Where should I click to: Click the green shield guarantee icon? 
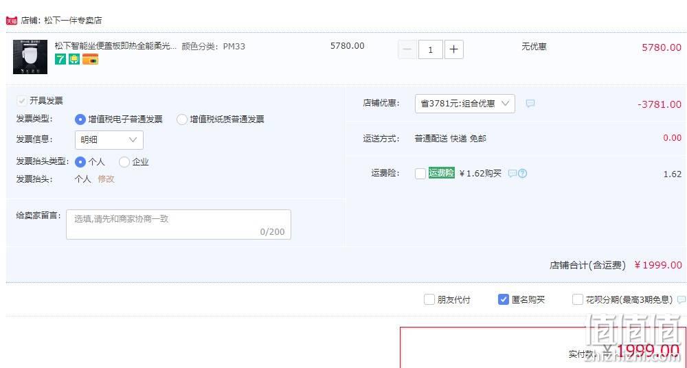[x=74, y=59]
